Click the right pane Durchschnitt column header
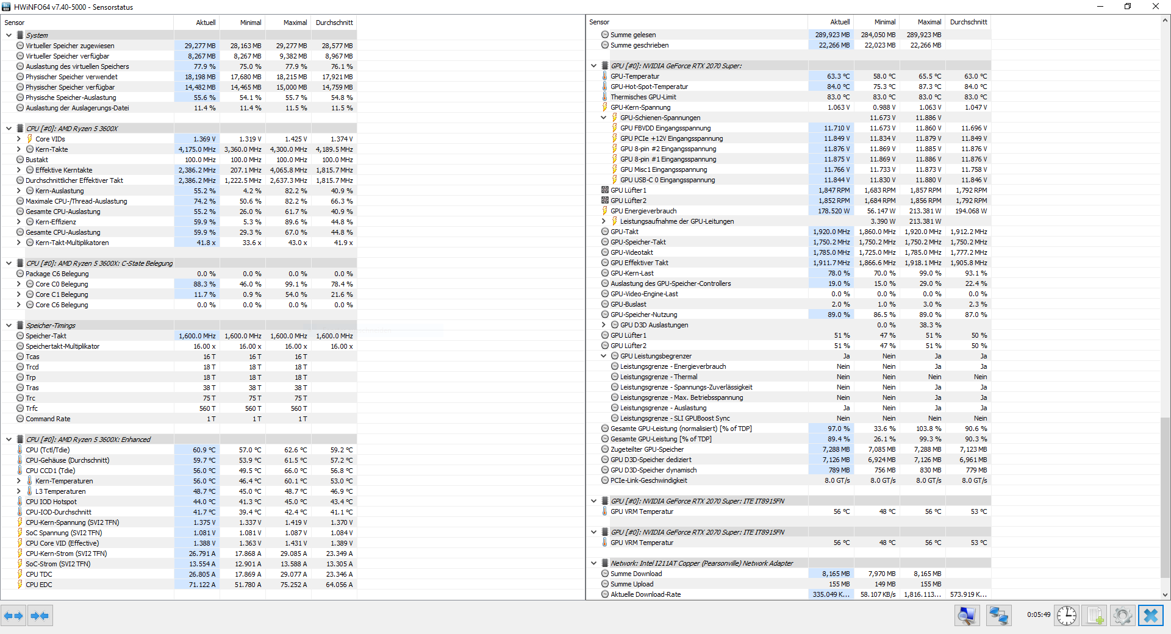This screenshot has height=634, width=1171. coord(968,22)
